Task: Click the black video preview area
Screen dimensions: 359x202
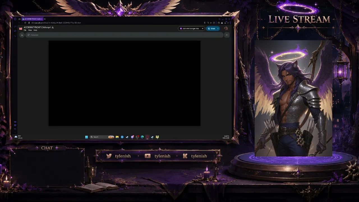Action: point(125,83)
